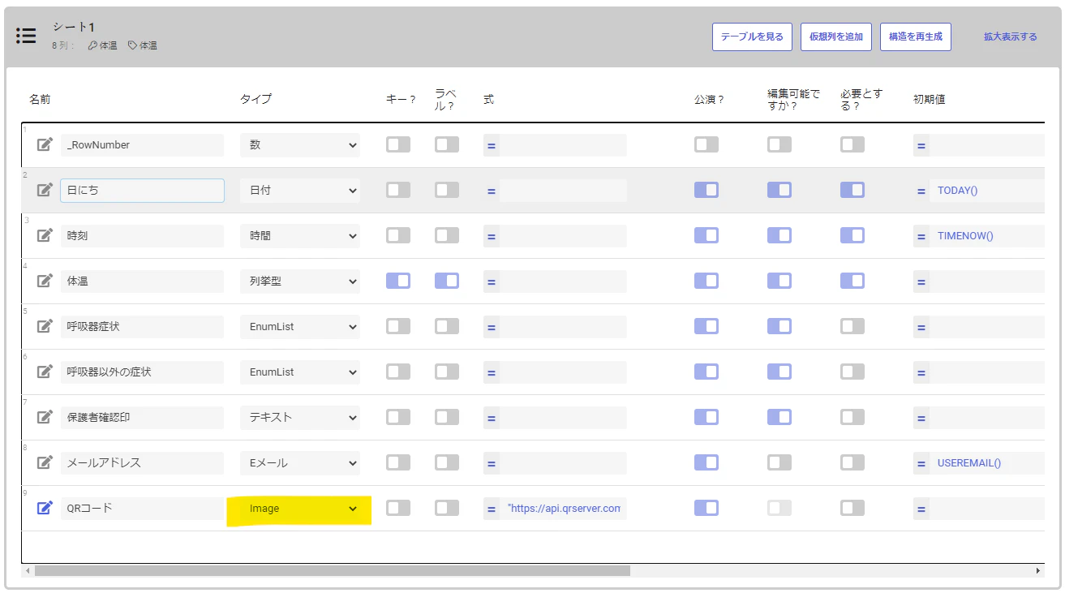Click 仮想列を追加 button
Viewport: 1065px width, 593px height.
[836, 37]
